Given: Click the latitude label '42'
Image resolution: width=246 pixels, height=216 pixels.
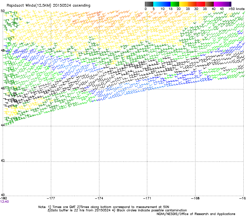Looking at the screenshot, I should point(3,161).
